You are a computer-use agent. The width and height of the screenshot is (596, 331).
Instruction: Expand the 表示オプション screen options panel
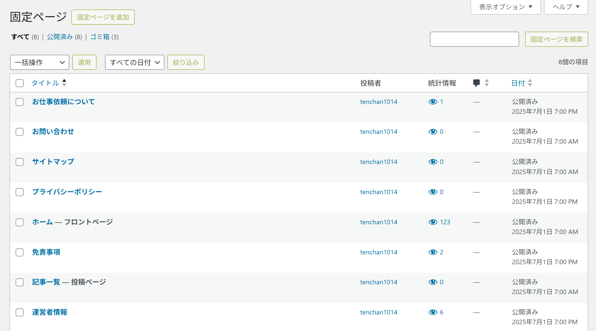pos(506,7)
